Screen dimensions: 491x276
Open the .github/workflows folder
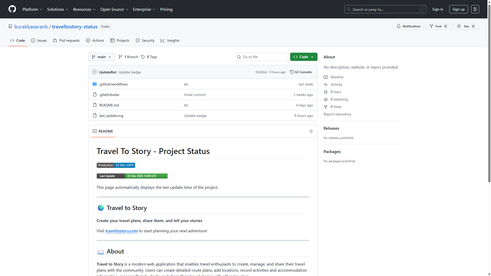pyautogui.click(x=113, y=84)
